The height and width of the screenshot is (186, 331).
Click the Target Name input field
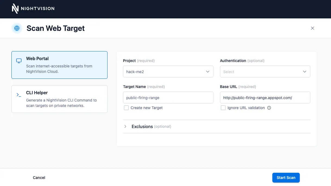click(168, 97)
